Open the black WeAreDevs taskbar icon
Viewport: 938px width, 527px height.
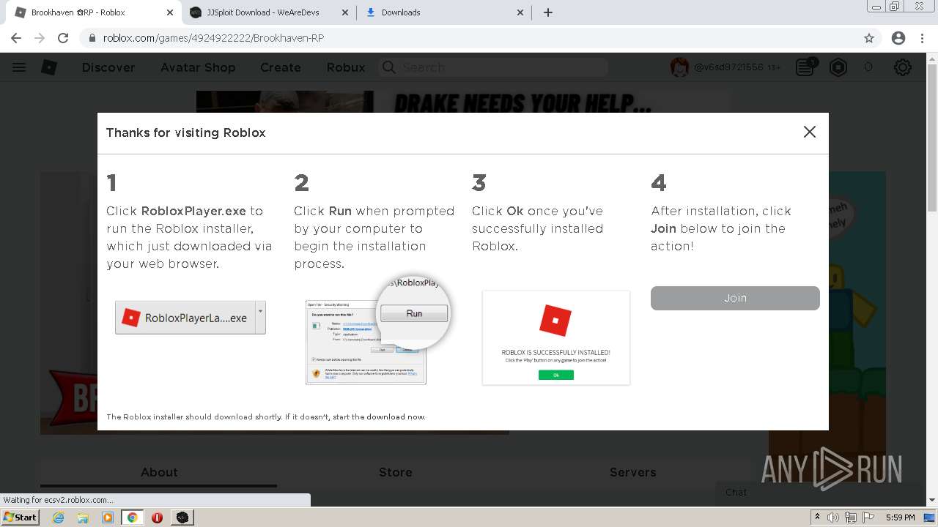pos(182,517)
